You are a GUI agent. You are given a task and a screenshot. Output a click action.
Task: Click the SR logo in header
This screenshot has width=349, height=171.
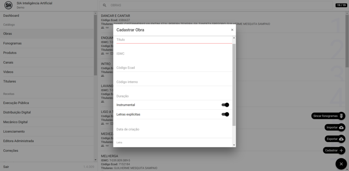coord(8,5)
